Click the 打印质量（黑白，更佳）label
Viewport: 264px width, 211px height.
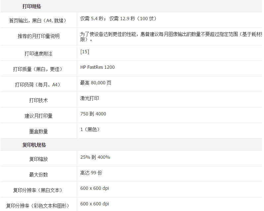click(x=38, y=69)
